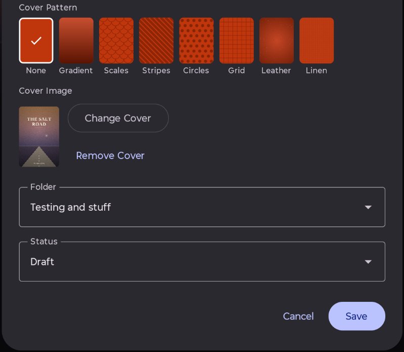Choose the Gradient cover pattern

tap(76, 41)
